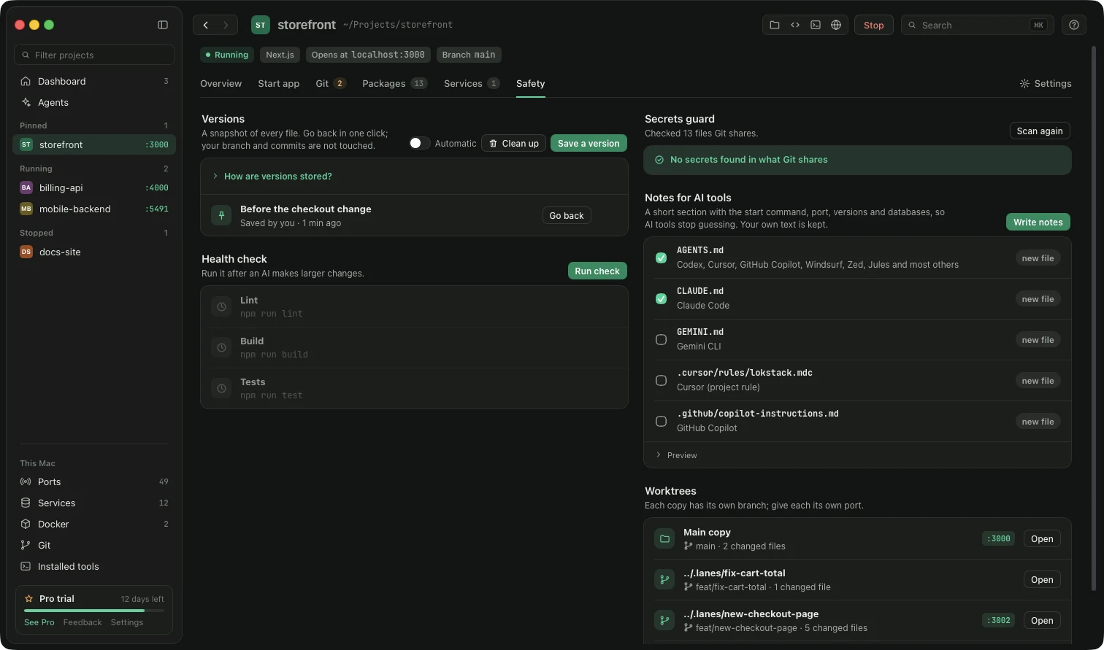Click the Filter projects input field
Viewport: 1104px width, 650px height.
pos(94,55)
